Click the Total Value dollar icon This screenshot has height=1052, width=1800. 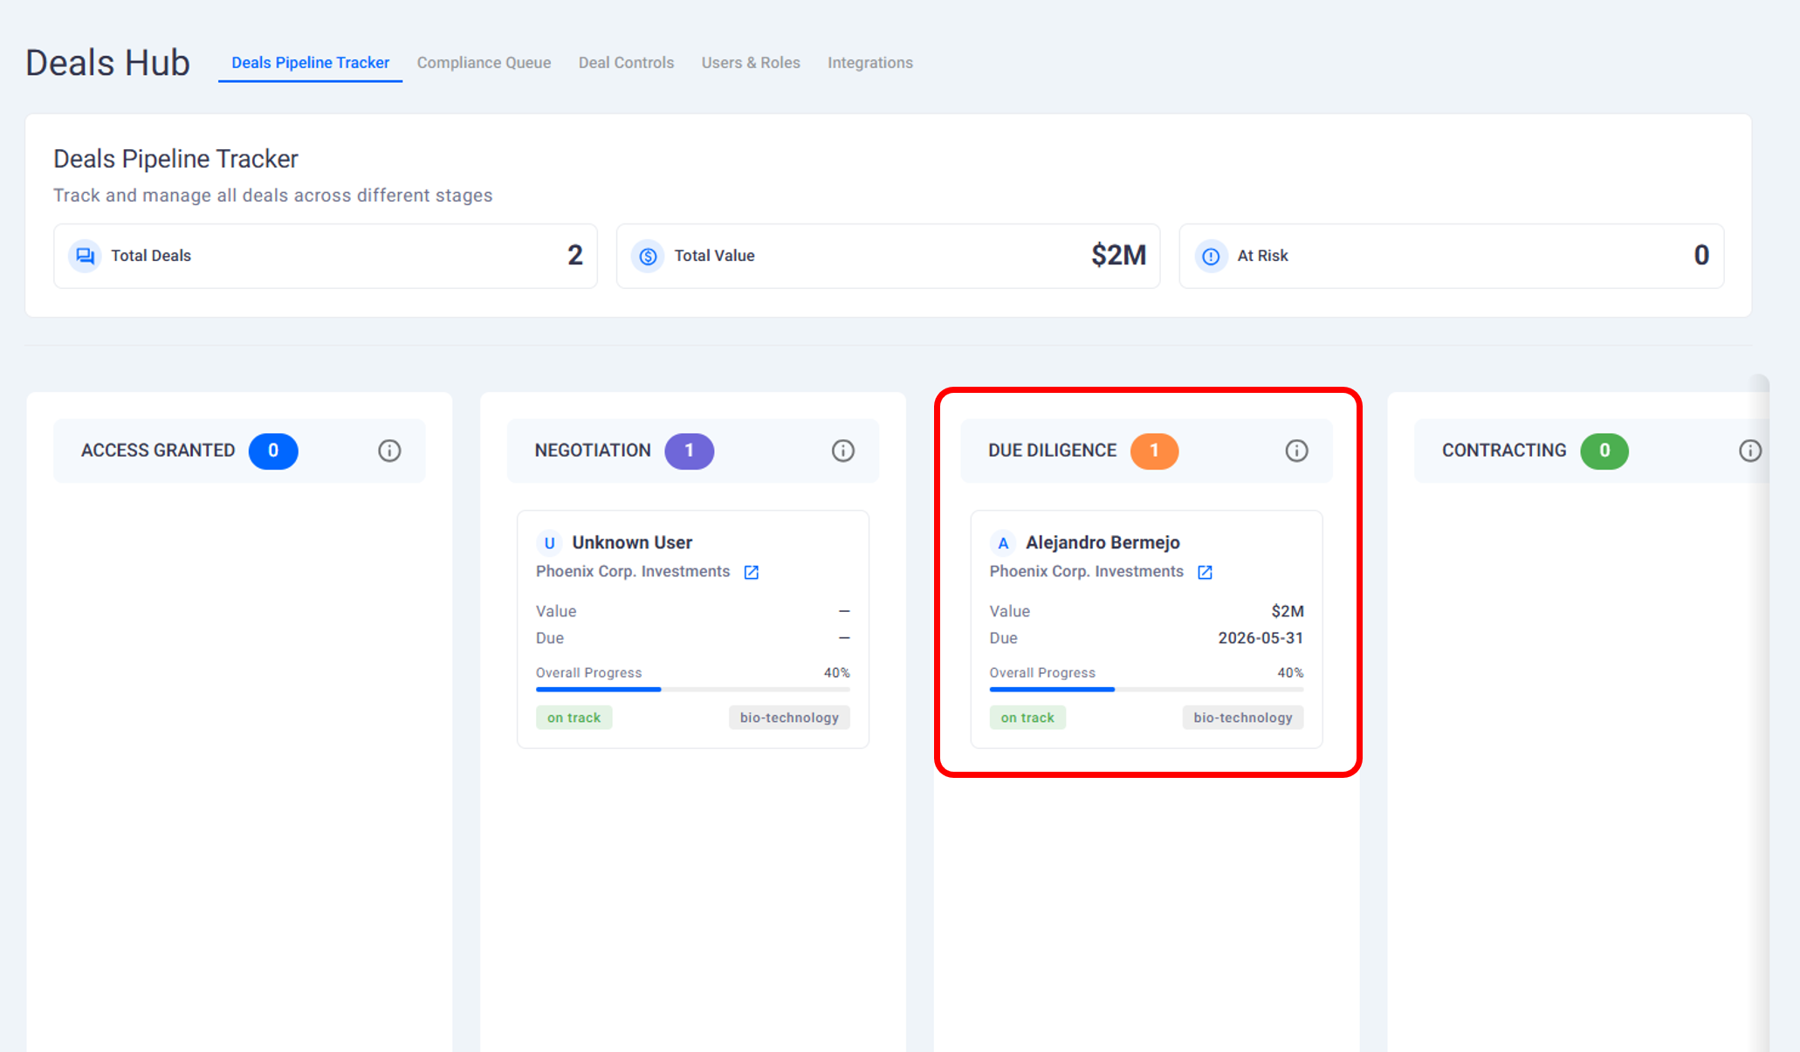(x=648, y=256)
